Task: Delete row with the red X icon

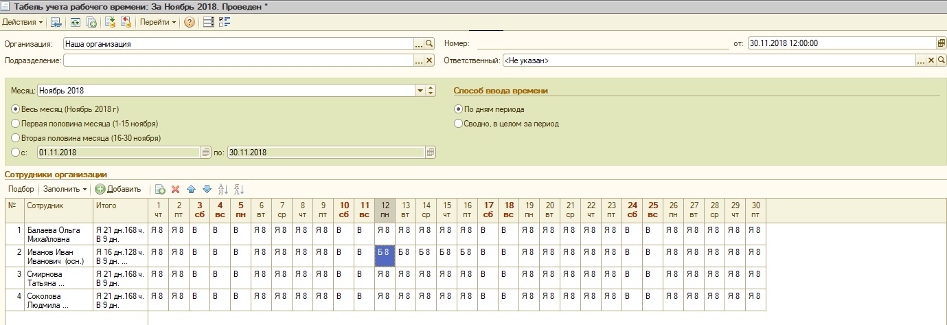Action: (x=175, y=189)
